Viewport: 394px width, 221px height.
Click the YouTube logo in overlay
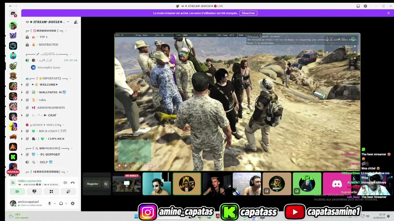pyautogui.click(x=295, y=212)
